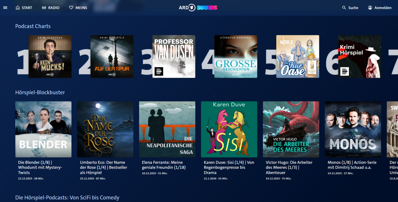The width and height of the screenshot is (398, 202).
Task: Click date text 22.12.2025 · 28 Min.
Action: pyautogui.click(x=31, y=179)
